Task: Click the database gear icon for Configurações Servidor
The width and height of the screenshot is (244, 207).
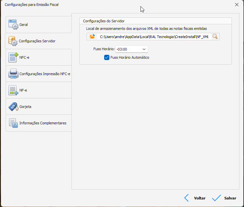Action: pos(13,41)
